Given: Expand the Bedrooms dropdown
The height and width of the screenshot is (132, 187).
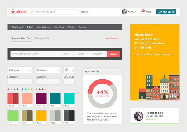Looking at the screenshot, I should (20, 70).
